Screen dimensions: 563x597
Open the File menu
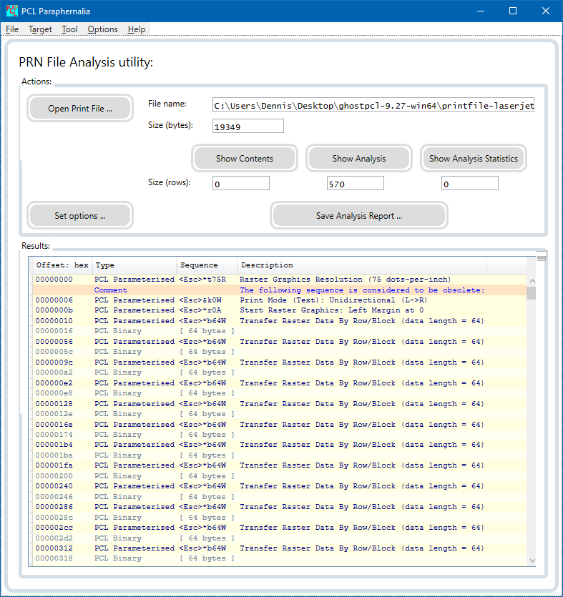coord(12,29)
